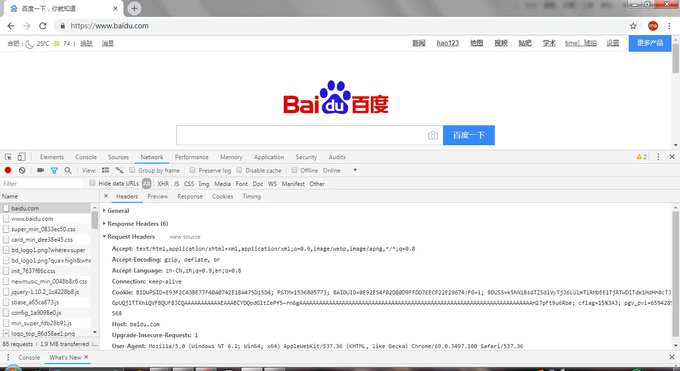Filter requests by XHR type
680x371 pixels.
pyautogui.click(x=163, y=184)
